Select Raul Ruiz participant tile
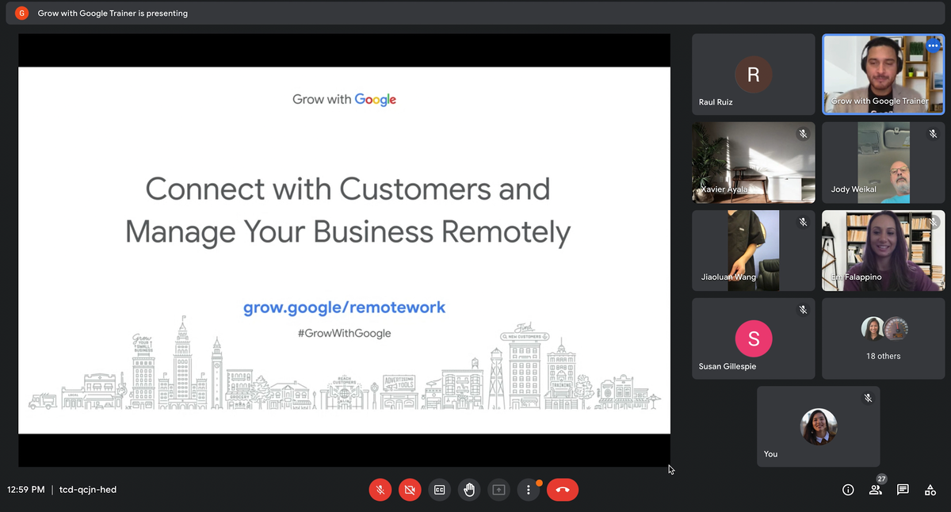 [x=753, y=75]
